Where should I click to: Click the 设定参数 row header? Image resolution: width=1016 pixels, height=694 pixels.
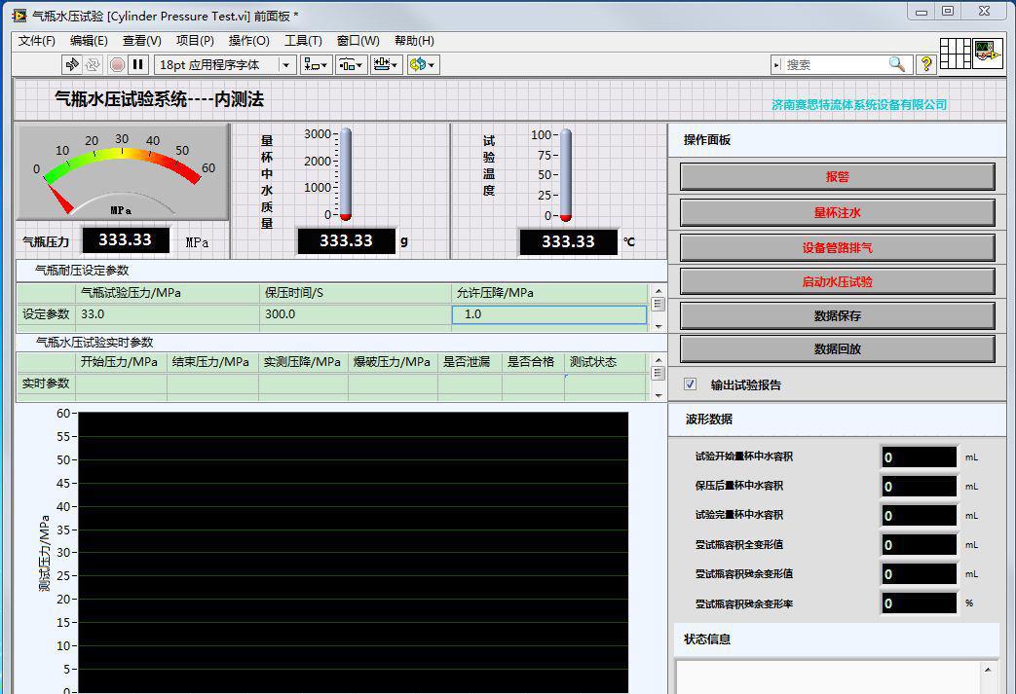46,314
